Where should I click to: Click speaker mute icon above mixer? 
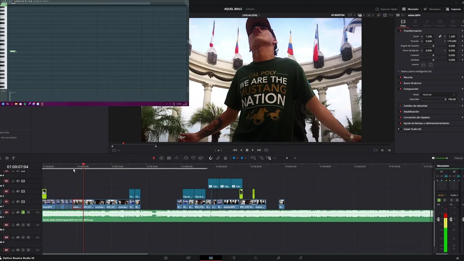[x=433, y=158]
